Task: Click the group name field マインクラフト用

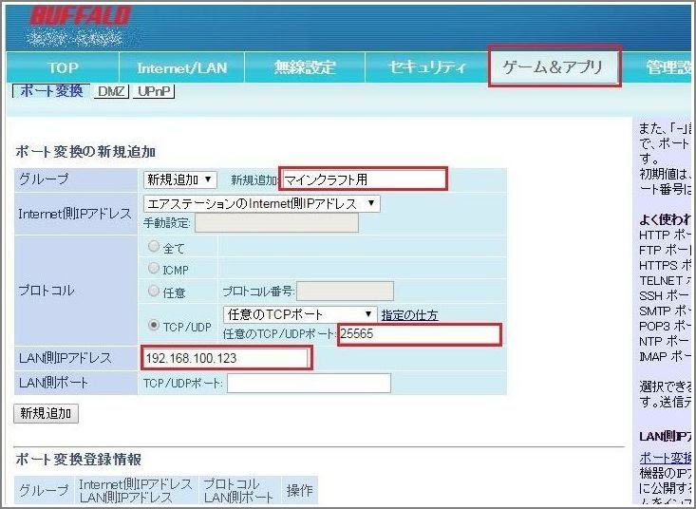Action: point(363,179)
